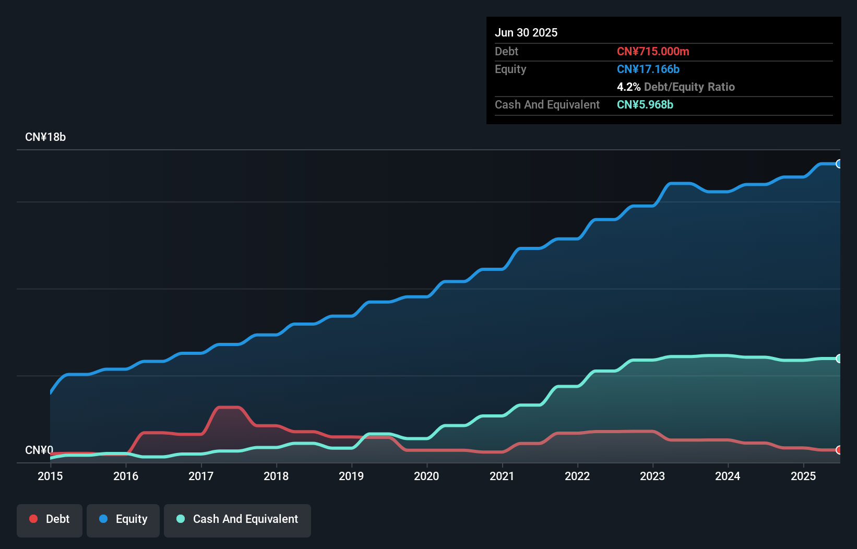The height and width of the screenshot is (549, 857).
Task: Click the CN¥715.000m Debt value link
Action: [653, 51]
